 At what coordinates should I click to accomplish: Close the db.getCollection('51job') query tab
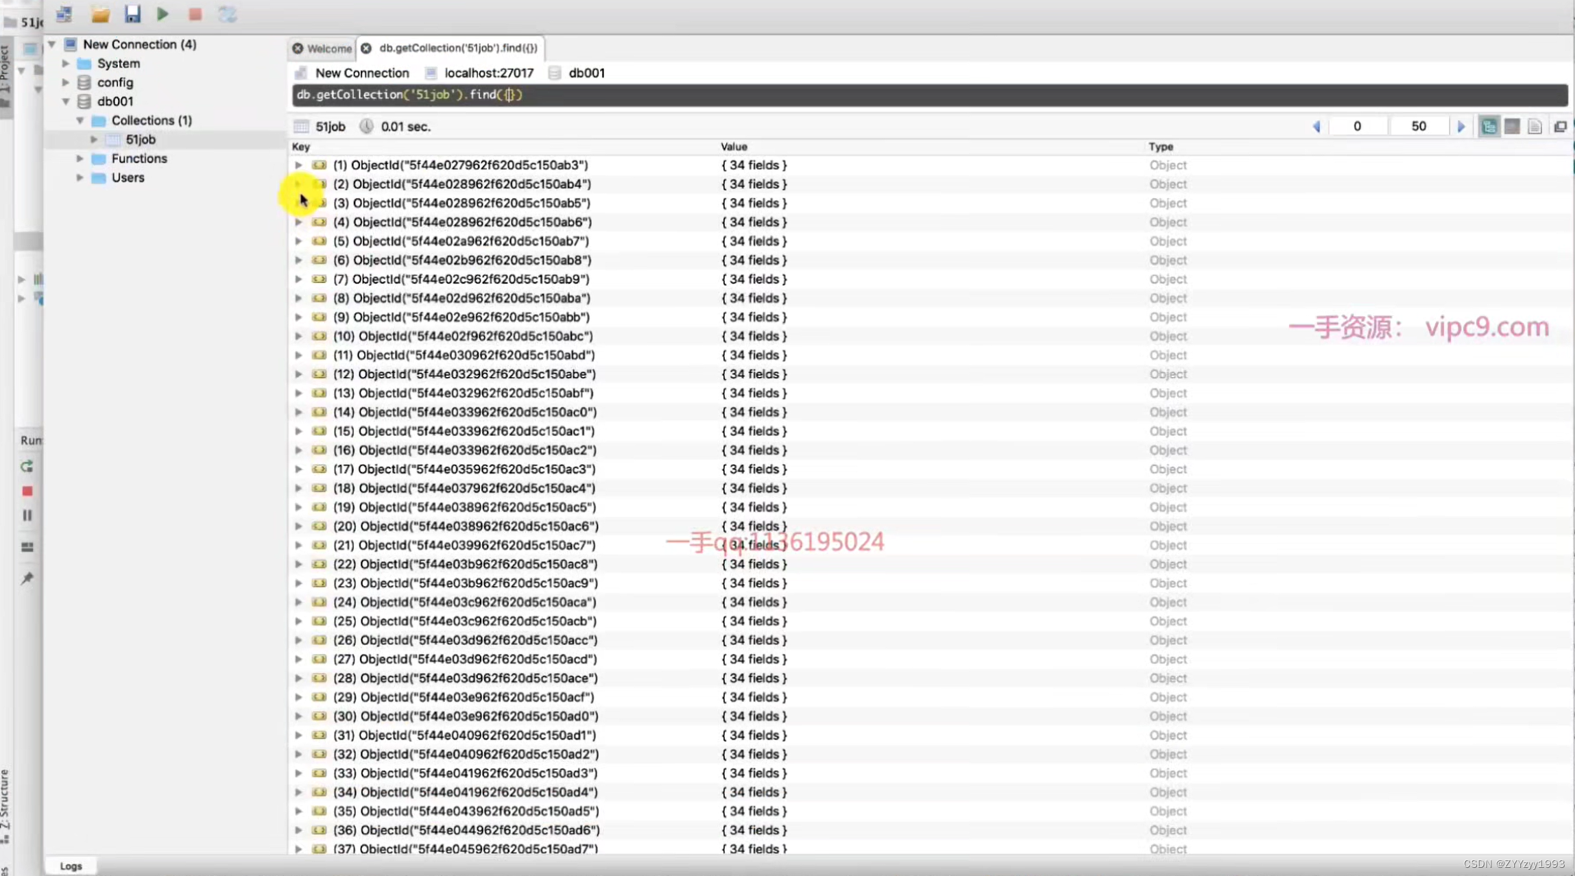[x=366, y=49]
